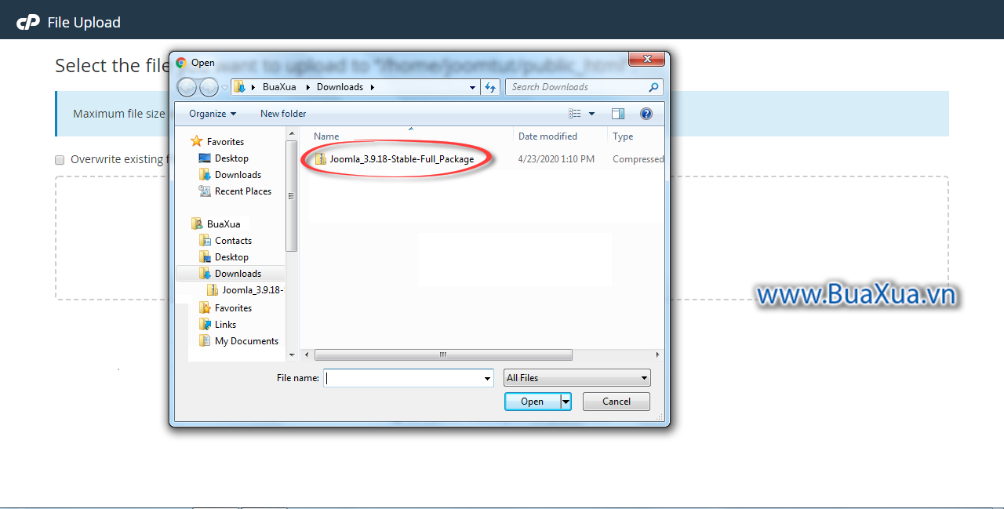Expand the address bar history dropdown
This screenshot has height=509, width=1004.
472,87
